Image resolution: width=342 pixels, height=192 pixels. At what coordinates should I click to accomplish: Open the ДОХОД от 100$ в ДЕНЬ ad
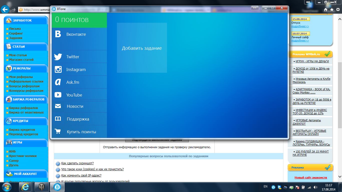(311, 70)
